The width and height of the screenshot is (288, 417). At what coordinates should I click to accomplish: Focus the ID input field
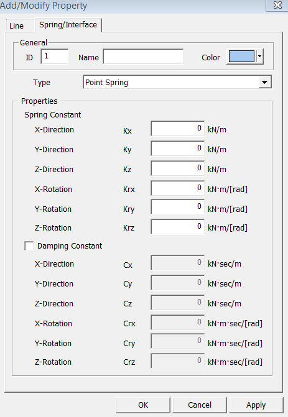click(x=55, y=56)
